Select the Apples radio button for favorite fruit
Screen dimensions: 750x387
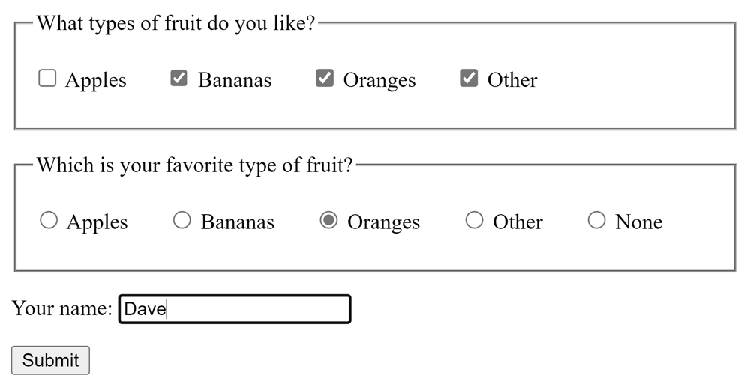pos(49,220)
